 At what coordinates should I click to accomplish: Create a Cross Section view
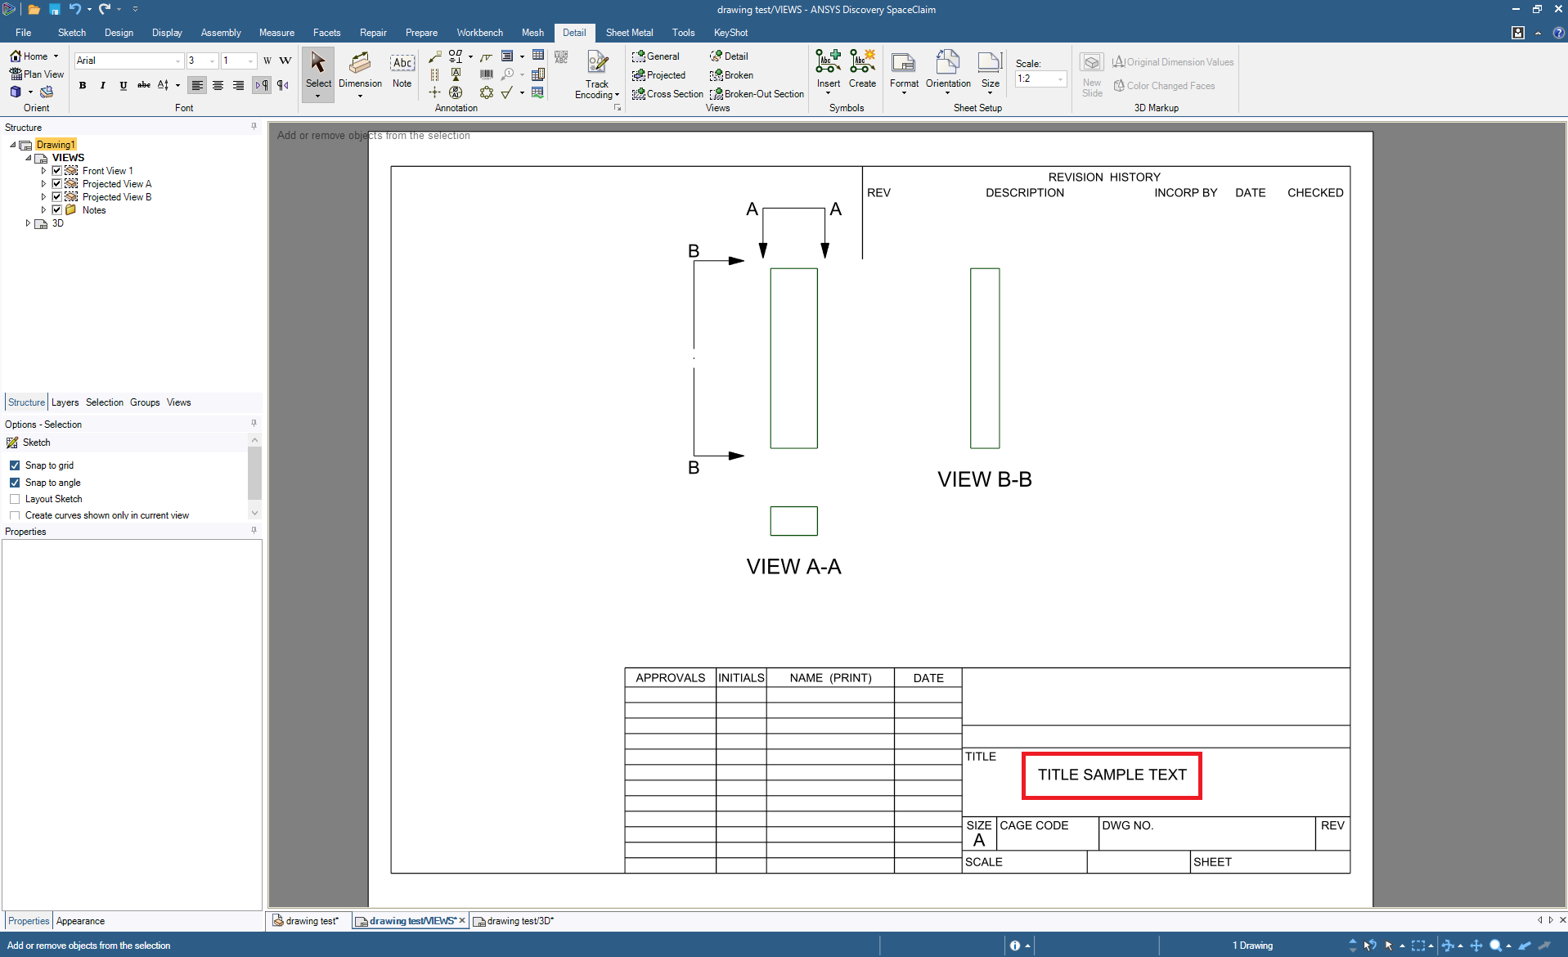(x=667, y=94)
